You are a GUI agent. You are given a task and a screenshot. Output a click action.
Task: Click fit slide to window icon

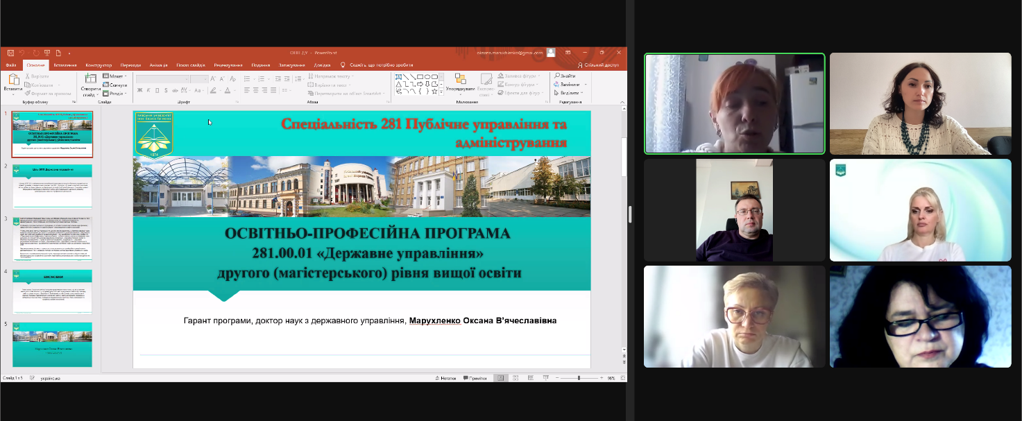click(x=621, y=378)
